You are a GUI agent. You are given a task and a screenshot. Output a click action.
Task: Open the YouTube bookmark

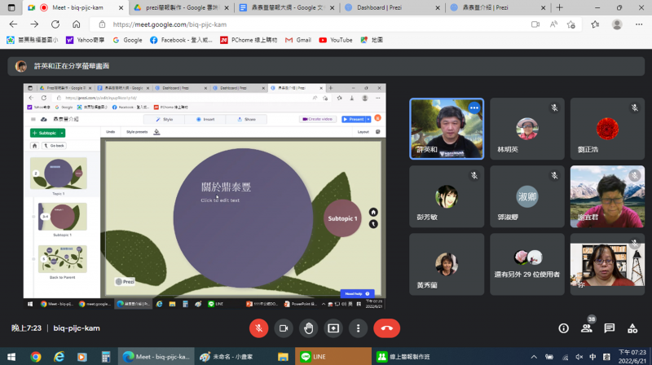[x=336, y=39]
